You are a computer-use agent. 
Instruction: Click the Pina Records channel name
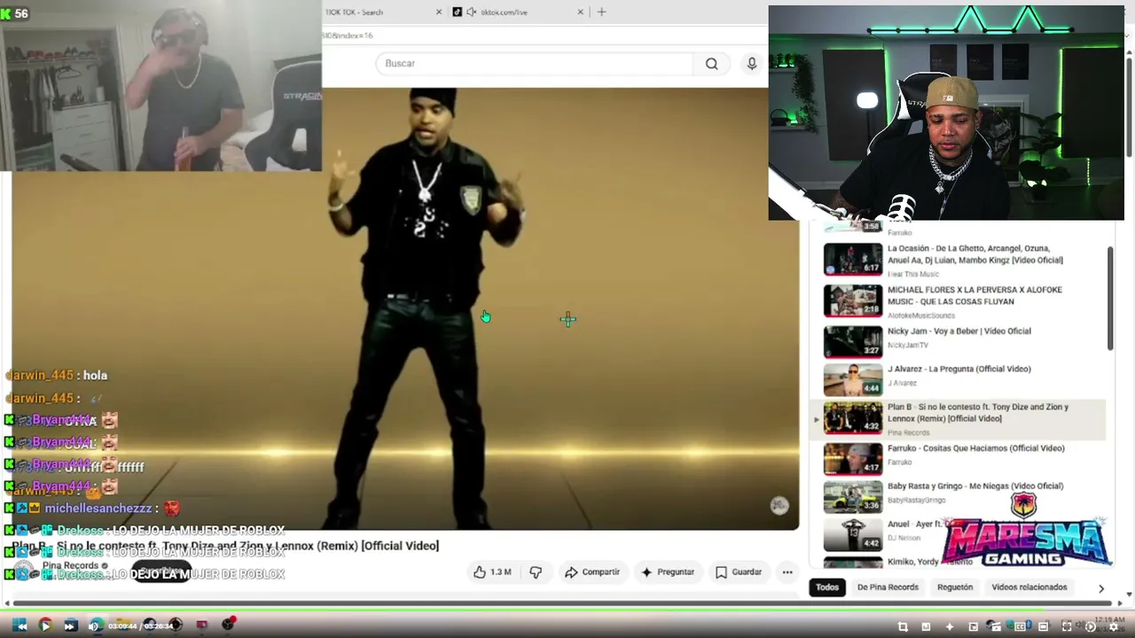pyautogui.click(x=70, y=565)
